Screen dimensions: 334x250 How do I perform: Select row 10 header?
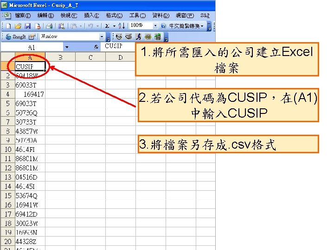(x=8, y=150)
